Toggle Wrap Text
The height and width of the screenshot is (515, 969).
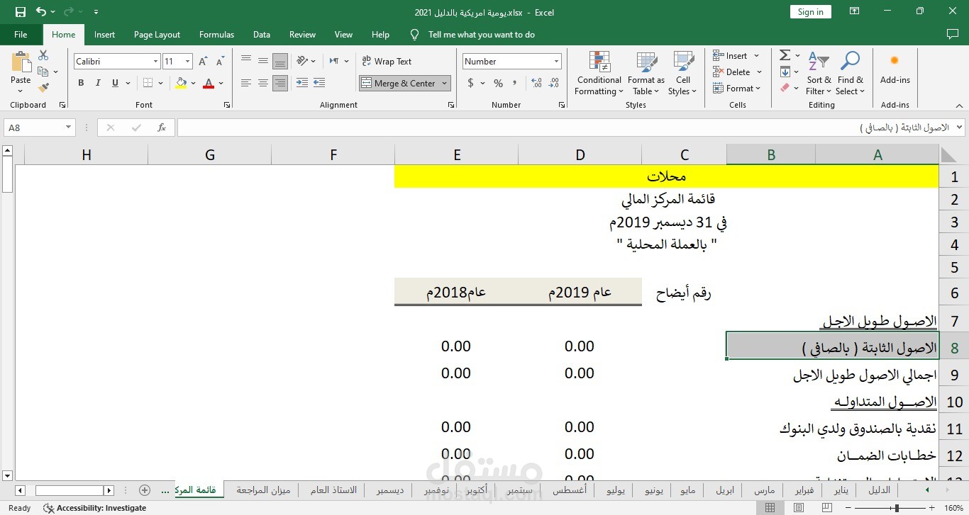(387, 61)
